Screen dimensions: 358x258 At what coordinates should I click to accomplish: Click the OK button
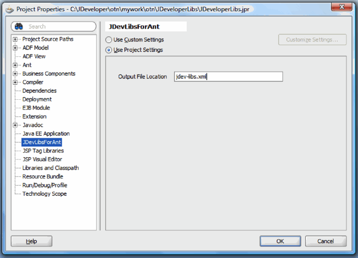tap(280, 241)
